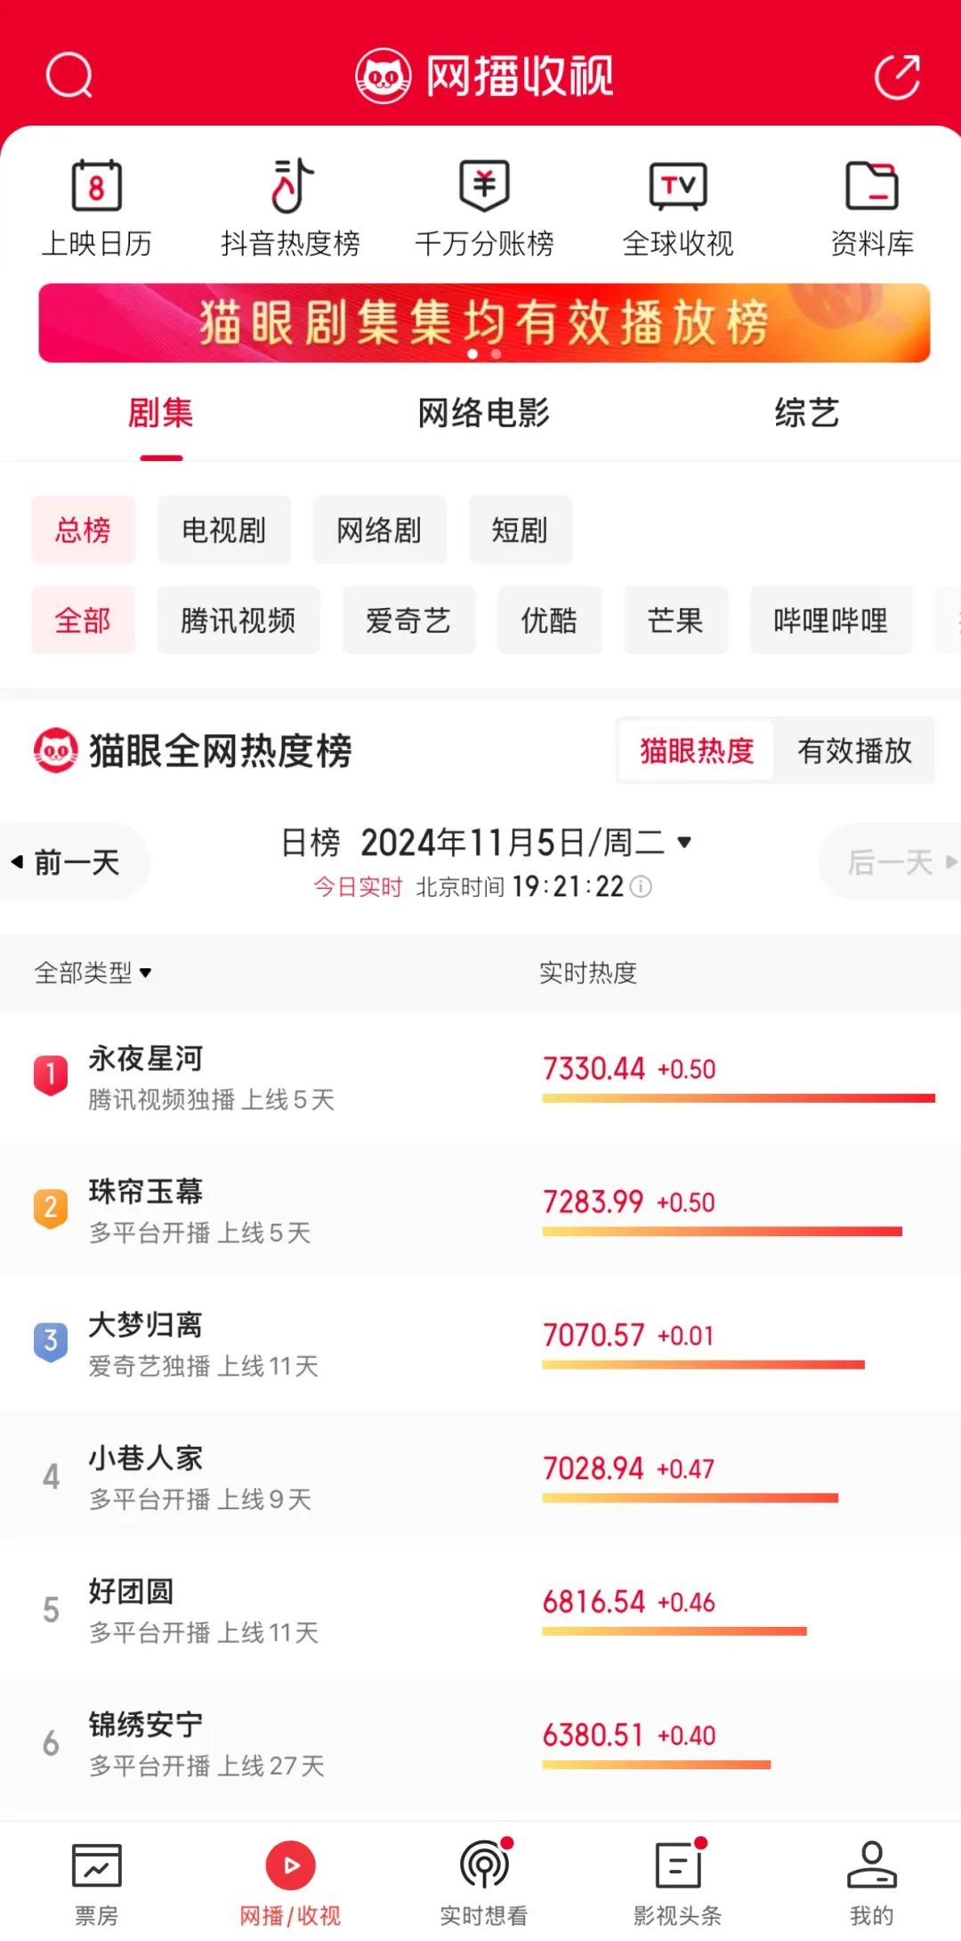The width and height of the screenshot is (961, 1941).
Task: Open the 千万分账榜 icon
Action: 484,186
